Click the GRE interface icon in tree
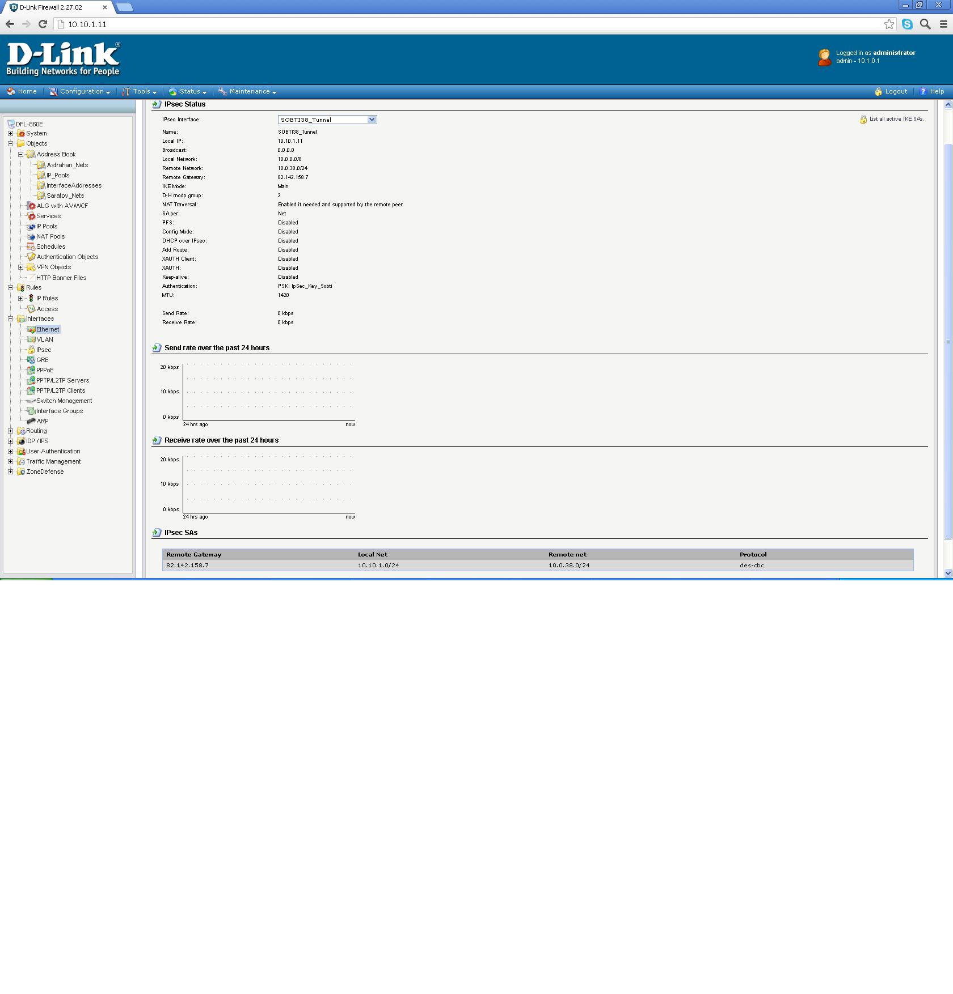This screenshot has width=953, height=994. click(31, 360)
